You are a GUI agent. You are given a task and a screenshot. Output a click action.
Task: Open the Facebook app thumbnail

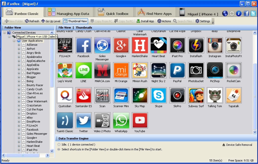click(83, 45)
